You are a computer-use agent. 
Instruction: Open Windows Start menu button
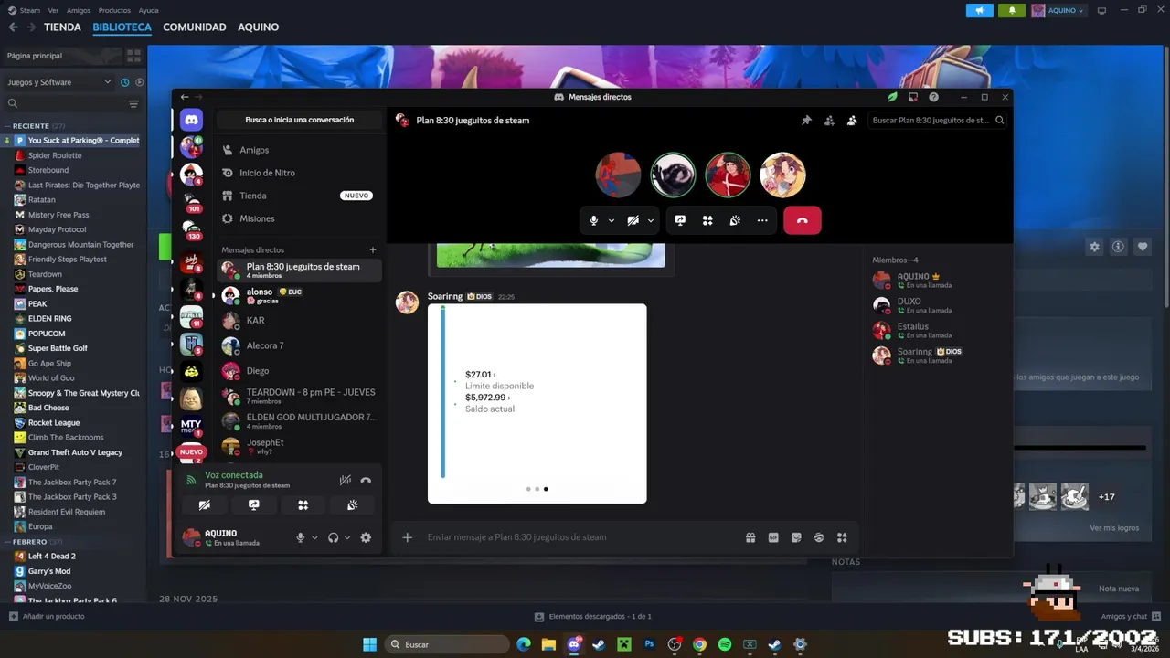369,644
